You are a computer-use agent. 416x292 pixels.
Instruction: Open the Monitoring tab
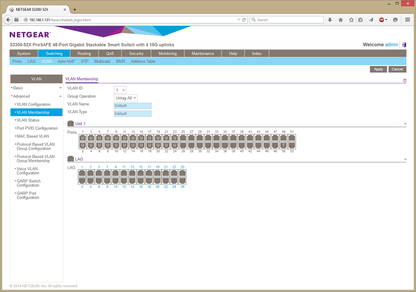(x=167, y=53)
